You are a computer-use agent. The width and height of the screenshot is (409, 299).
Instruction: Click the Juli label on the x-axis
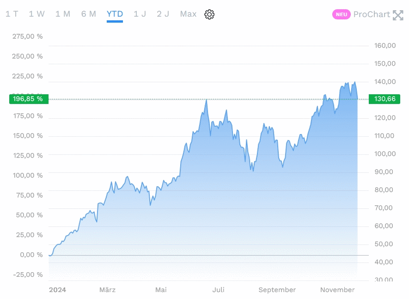point(218,290)
